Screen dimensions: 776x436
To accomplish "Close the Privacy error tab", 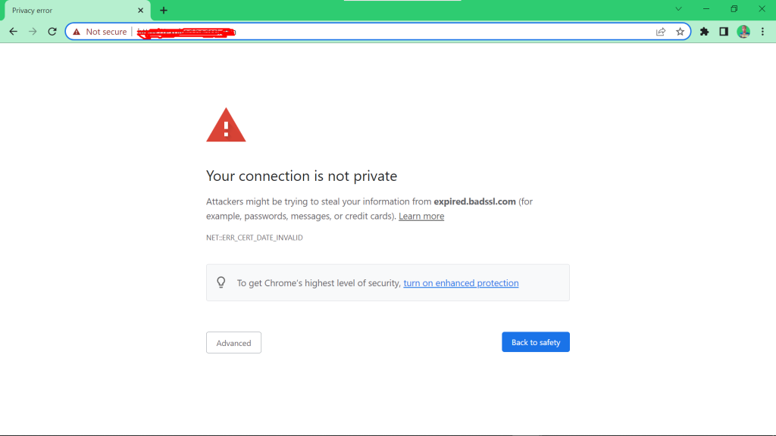I will (140, 11).
